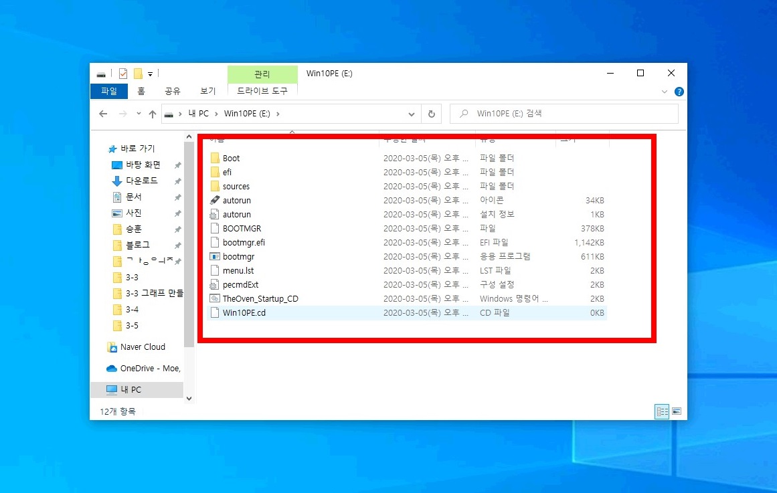
Task: Click the drive icon in title bar
Action: pyautogui.click(x=101, y=74)
